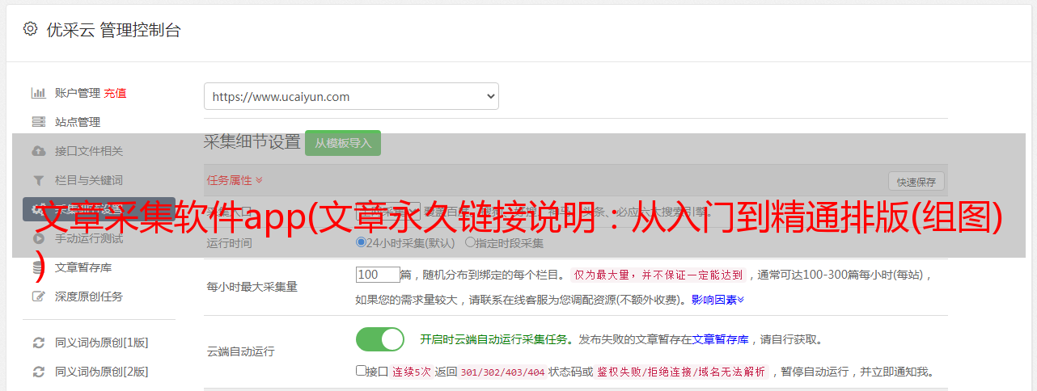Tick the 接口 checkbox under cloud auto-run
Image resolution: width=1037 pixels, height=391 pixels.
click(361, 371)
